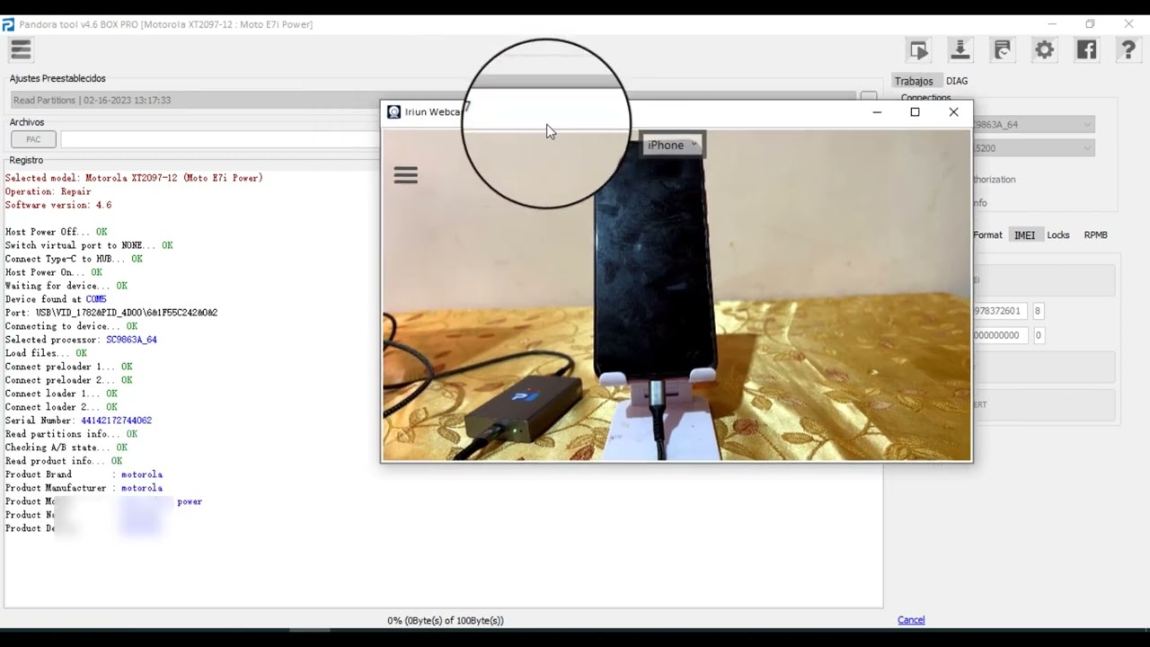Click the 0% progress bar
This screenshot has width=1150, height=647.
click(445, 620)
